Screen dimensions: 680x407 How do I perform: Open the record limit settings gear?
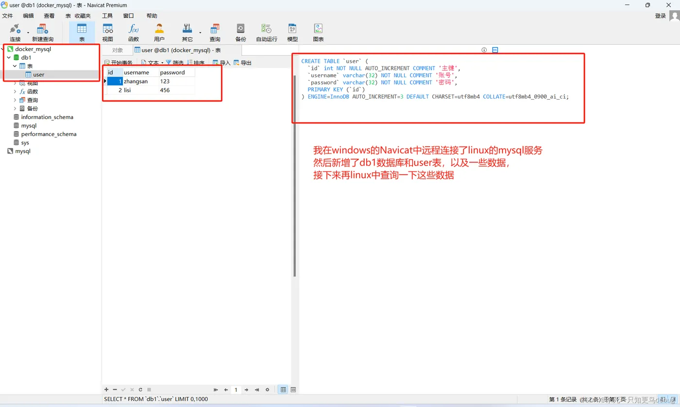[267, 390]
